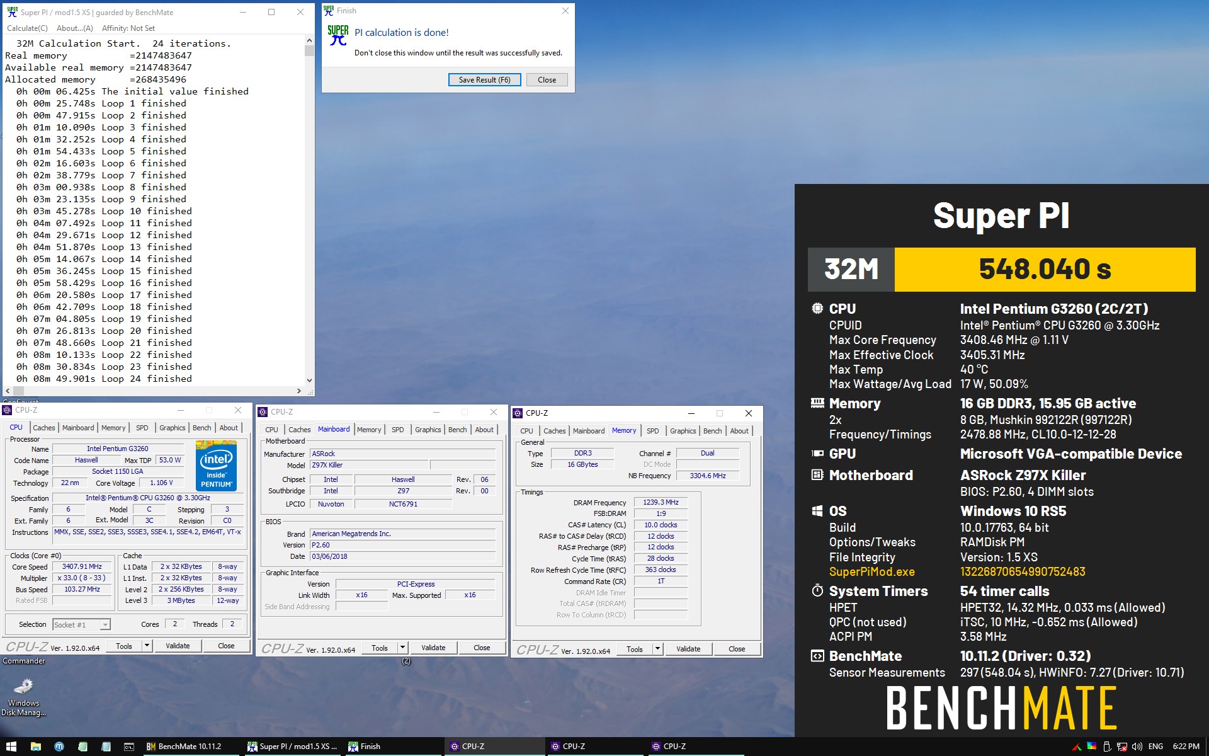This screenshot has height=756, width=1209.
Task: Click Validate in CPU-Z Memory window
Action: pyautogui.click(x=688, y=649)
